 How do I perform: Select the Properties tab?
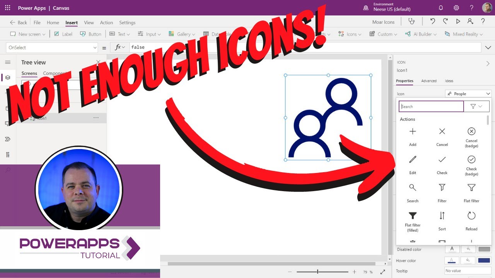click(405, 81)
